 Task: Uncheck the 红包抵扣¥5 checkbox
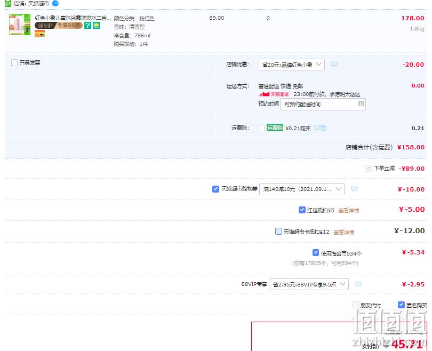click(302, 210)
